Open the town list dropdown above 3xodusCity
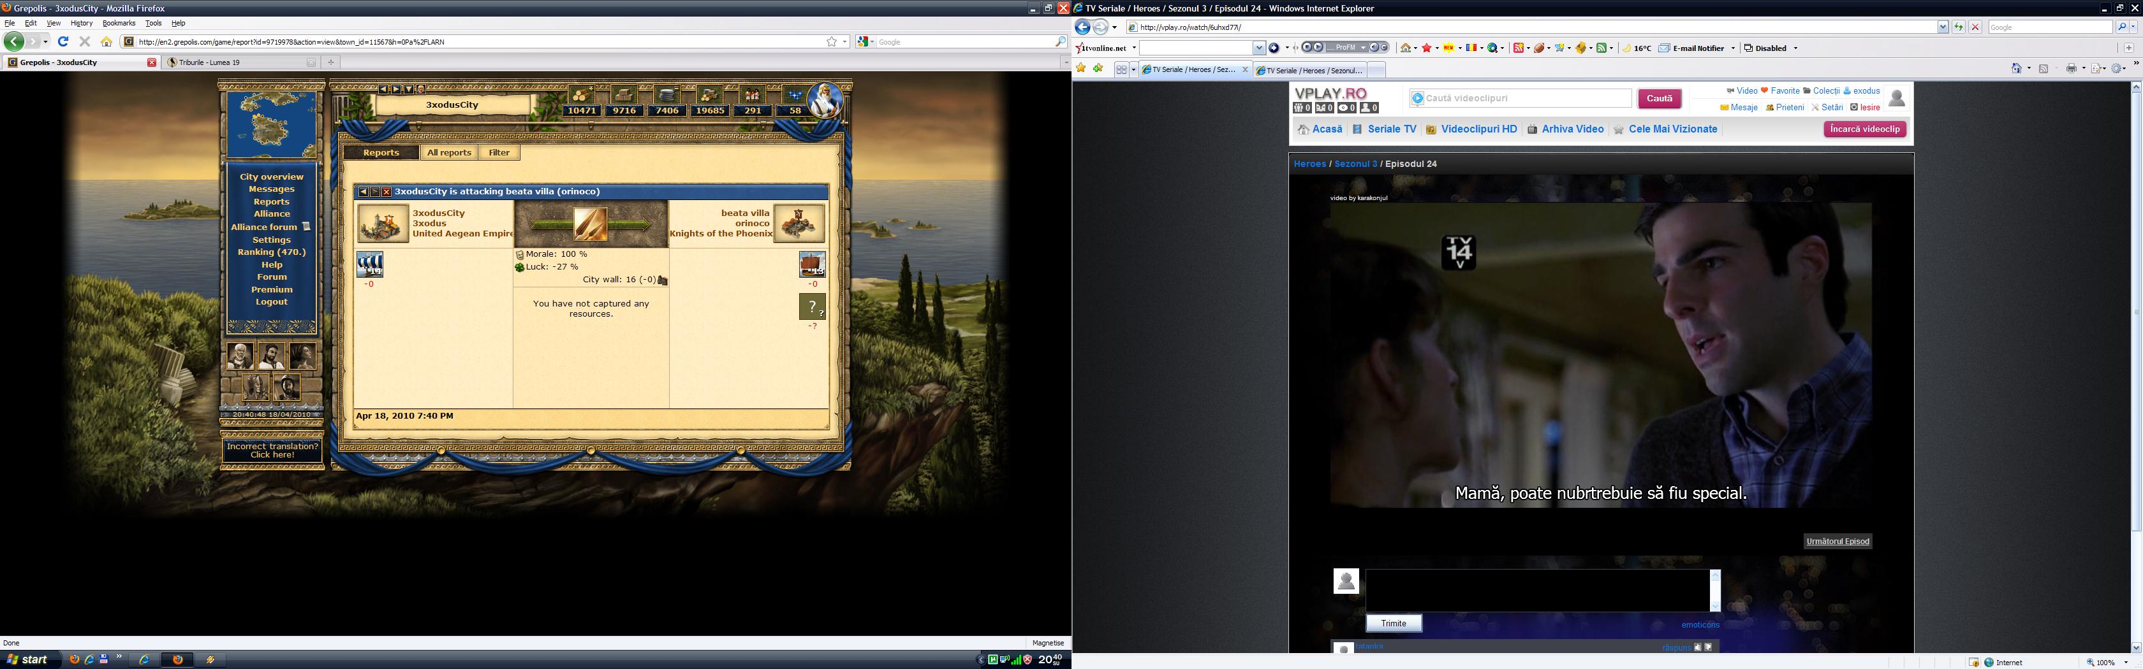The image size is (2143, 669). tap(408, 89)
